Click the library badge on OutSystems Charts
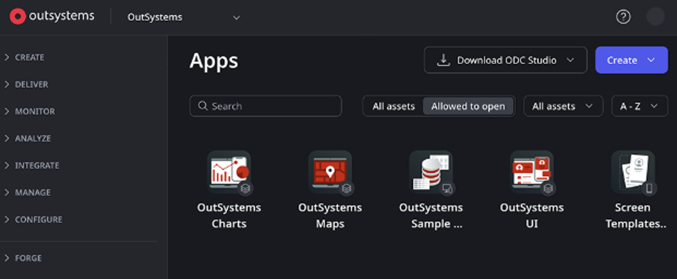This screenshot has height=279, width=677. pyautogui.click(x=245, y=188)
